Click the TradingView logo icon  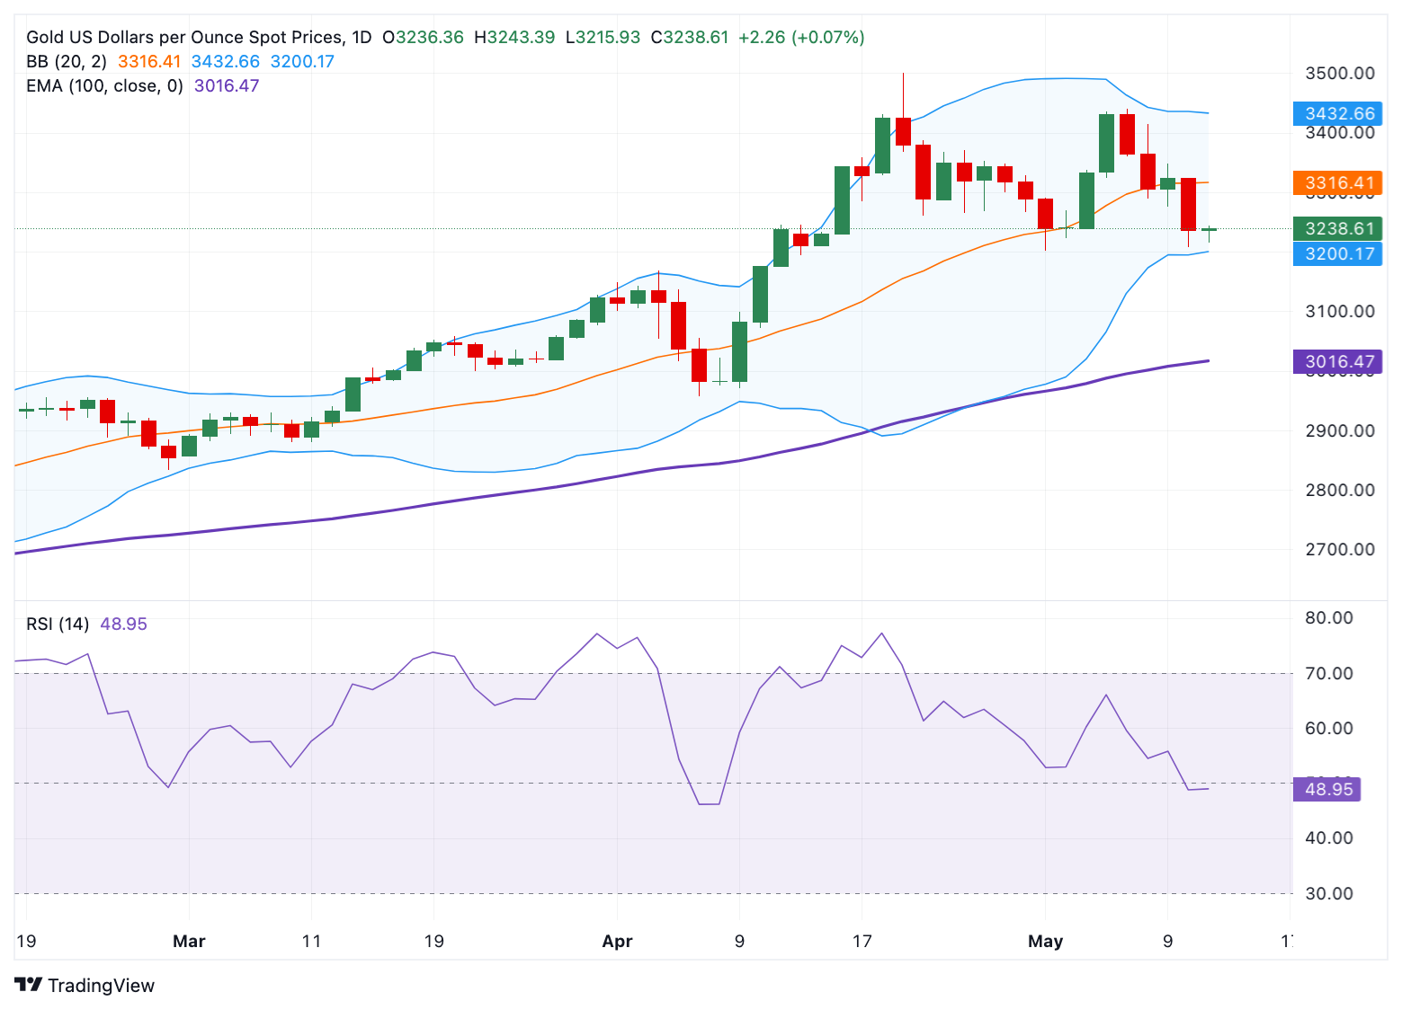coord(28,985)
